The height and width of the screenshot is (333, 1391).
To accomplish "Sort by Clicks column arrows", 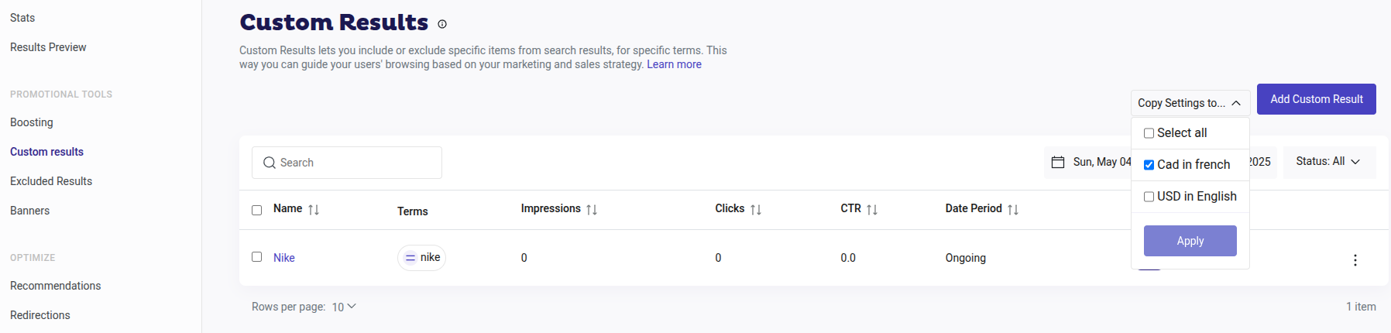I will tap(756, 210).
